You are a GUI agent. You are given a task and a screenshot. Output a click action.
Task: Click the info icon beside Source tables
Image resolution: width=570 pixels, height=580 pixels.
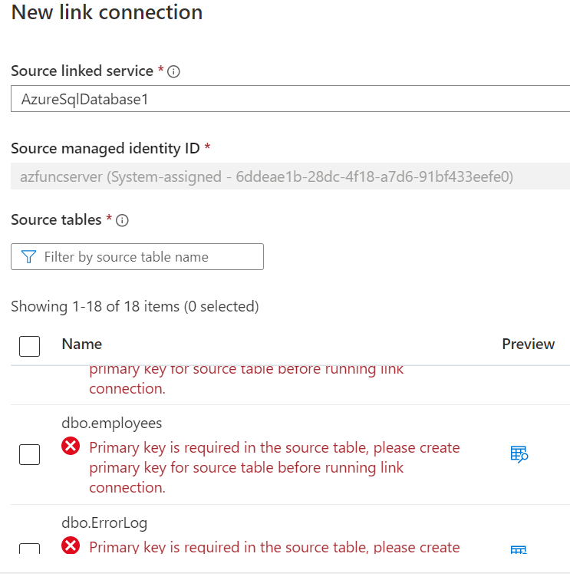click(x=122, y=220)
